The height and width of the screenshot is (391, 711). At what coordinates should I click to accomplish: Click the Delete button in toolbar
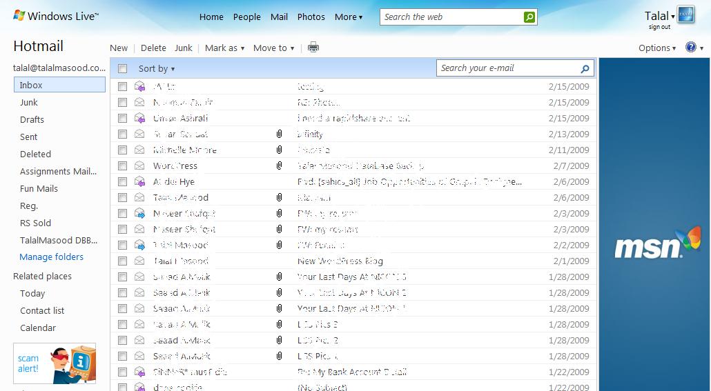click(153, 48)
